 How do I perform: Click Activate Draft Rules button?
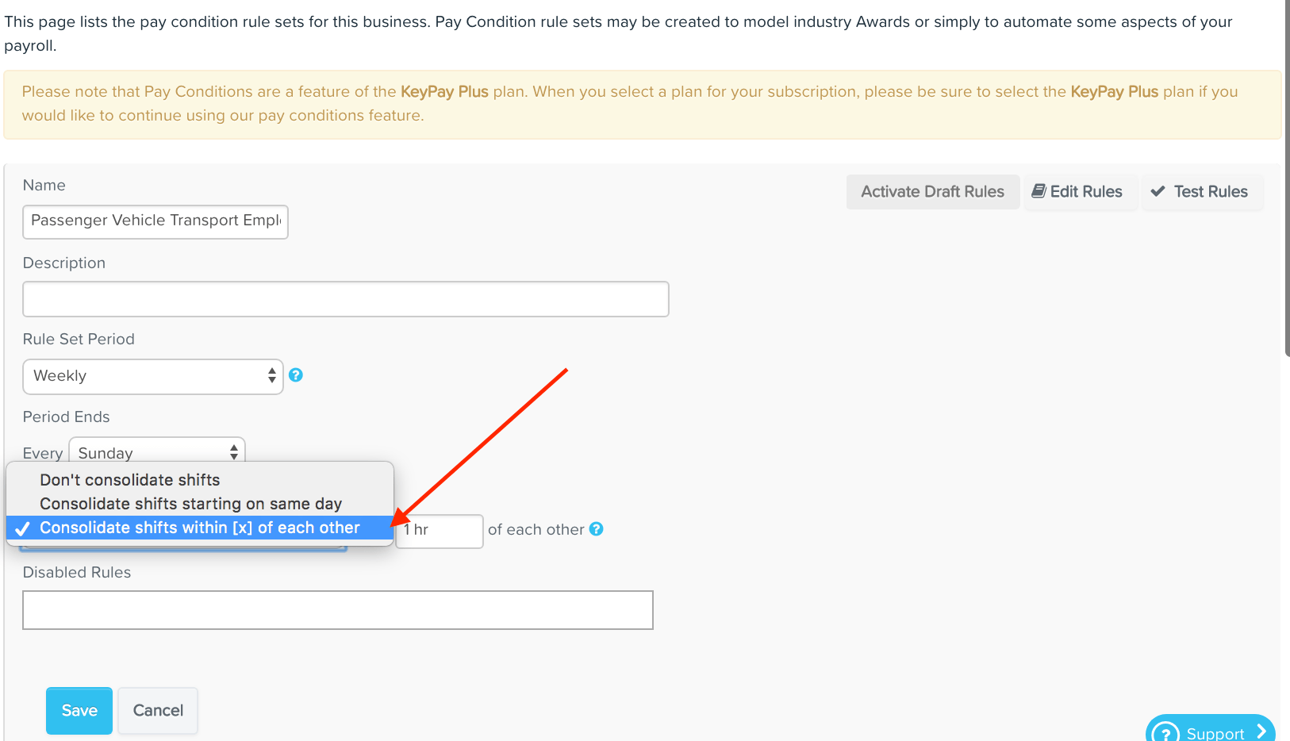[933, 192]
